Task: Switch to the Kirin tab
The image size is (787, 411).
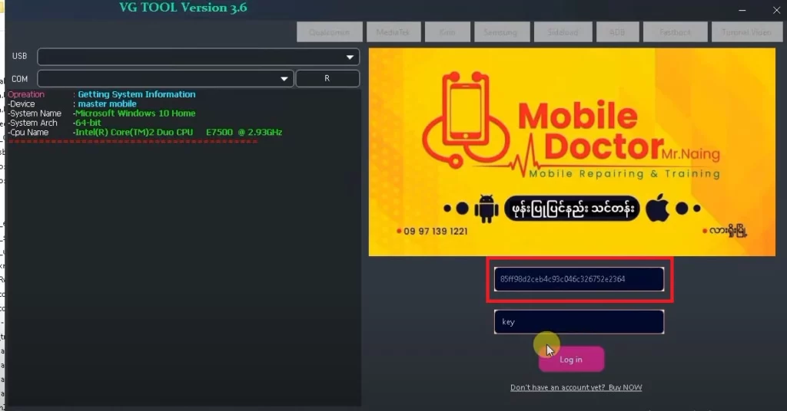Action: (447, 32)
